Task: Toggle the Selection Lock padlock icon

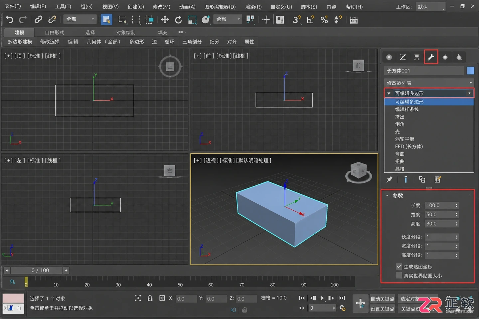Action: click(150, 298)
